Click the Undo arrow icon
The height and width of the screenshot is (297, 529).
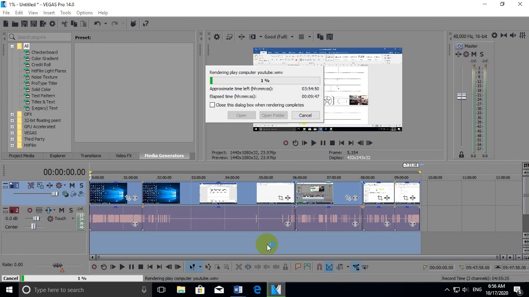tap(97, 24)
